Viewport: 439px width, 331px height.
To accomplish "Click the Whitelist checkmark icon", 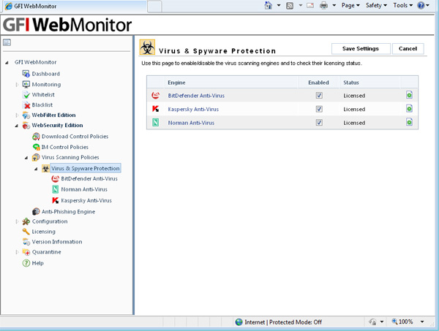I will (26, 94).
